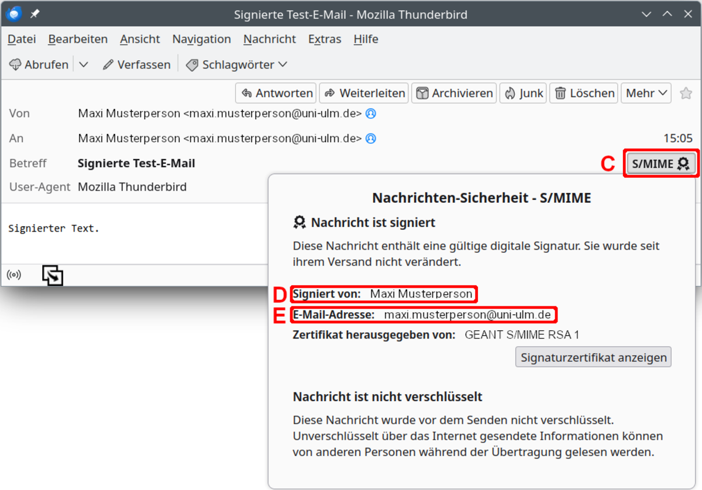The height and width of the screenshot is (490, 702).
Task: Archive the message with Archivieren
Action: coord(454,93)
